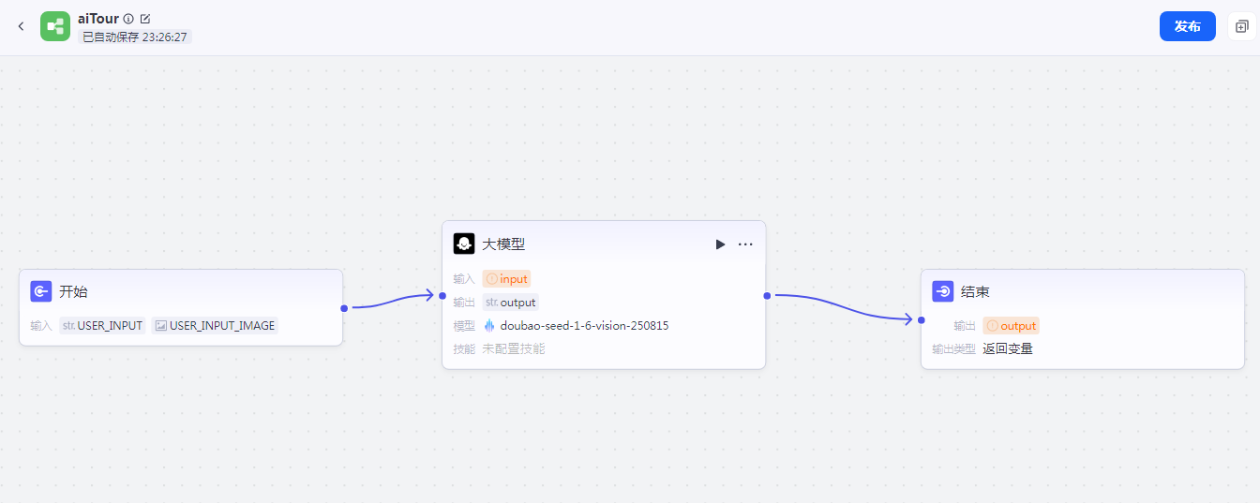
Task: Open the duplicate icon beside 发布
Action: tap(1241, 26)
